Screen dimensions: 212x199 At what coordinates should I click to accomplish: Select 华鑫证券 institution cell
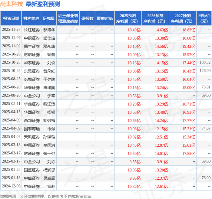[x=32, y=104]
